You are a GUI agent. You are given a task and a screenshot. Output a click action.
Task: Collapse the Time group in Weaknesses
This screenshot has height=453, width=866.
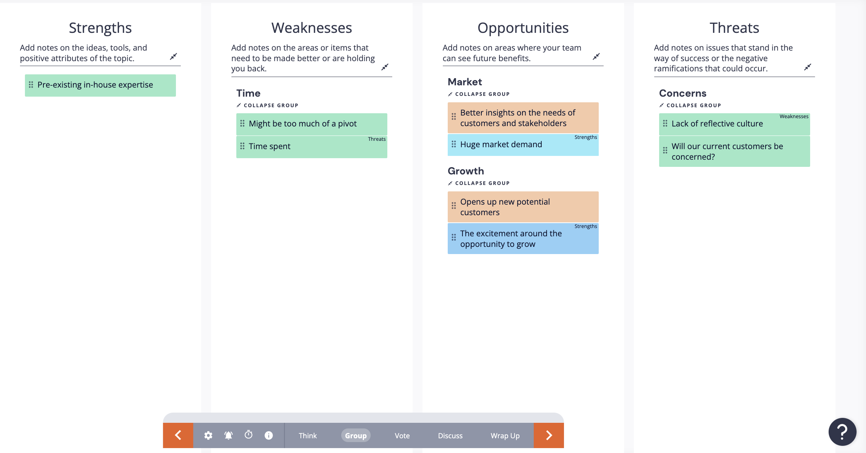267,105
